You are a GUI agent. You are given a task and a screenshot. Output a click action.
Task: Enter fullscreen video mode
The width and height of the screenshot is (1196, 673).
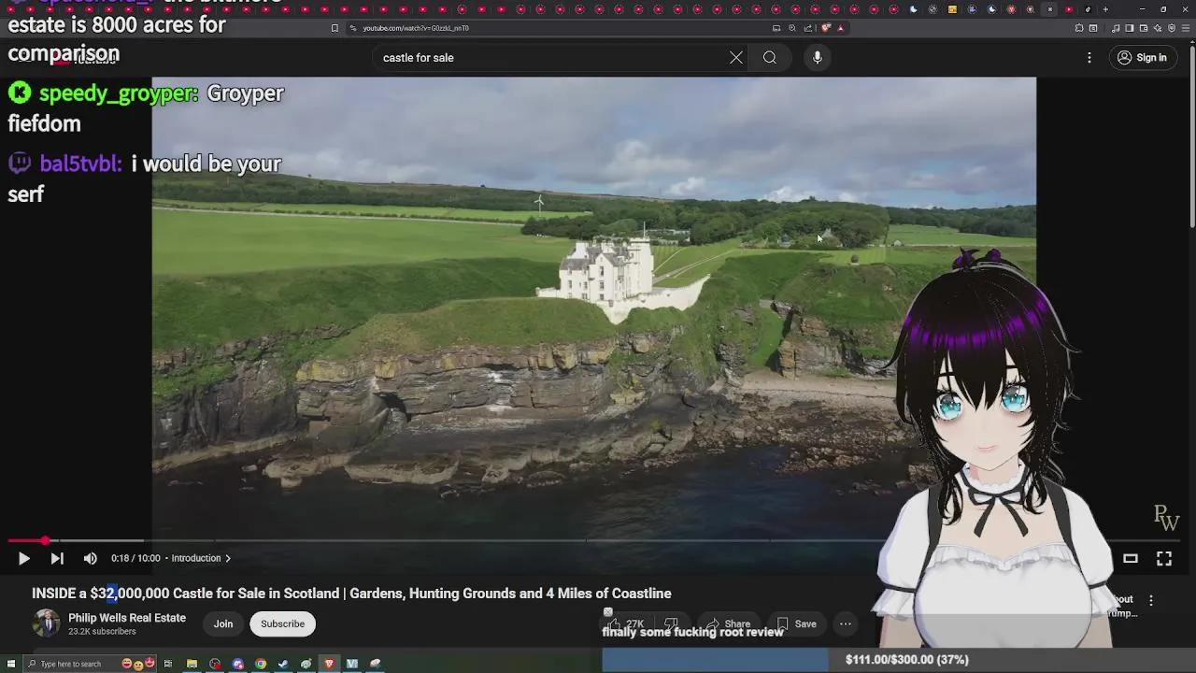[1163, 558]
